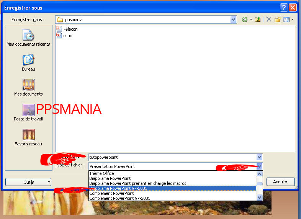Collapse the Type de fichier dropdown arrow
The image size is (301, 219).
coord(260,166)
